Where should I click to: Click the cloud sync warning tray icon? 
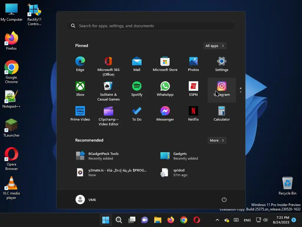pos(227,220)
